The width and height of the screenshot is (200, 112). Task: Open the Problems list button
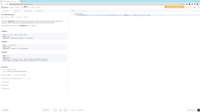[5, 110]
